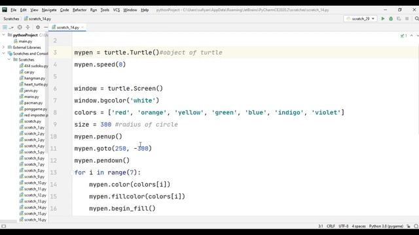419x235 pixels.
Task: Expand the External Libraries node
Action: coord(4,47)
